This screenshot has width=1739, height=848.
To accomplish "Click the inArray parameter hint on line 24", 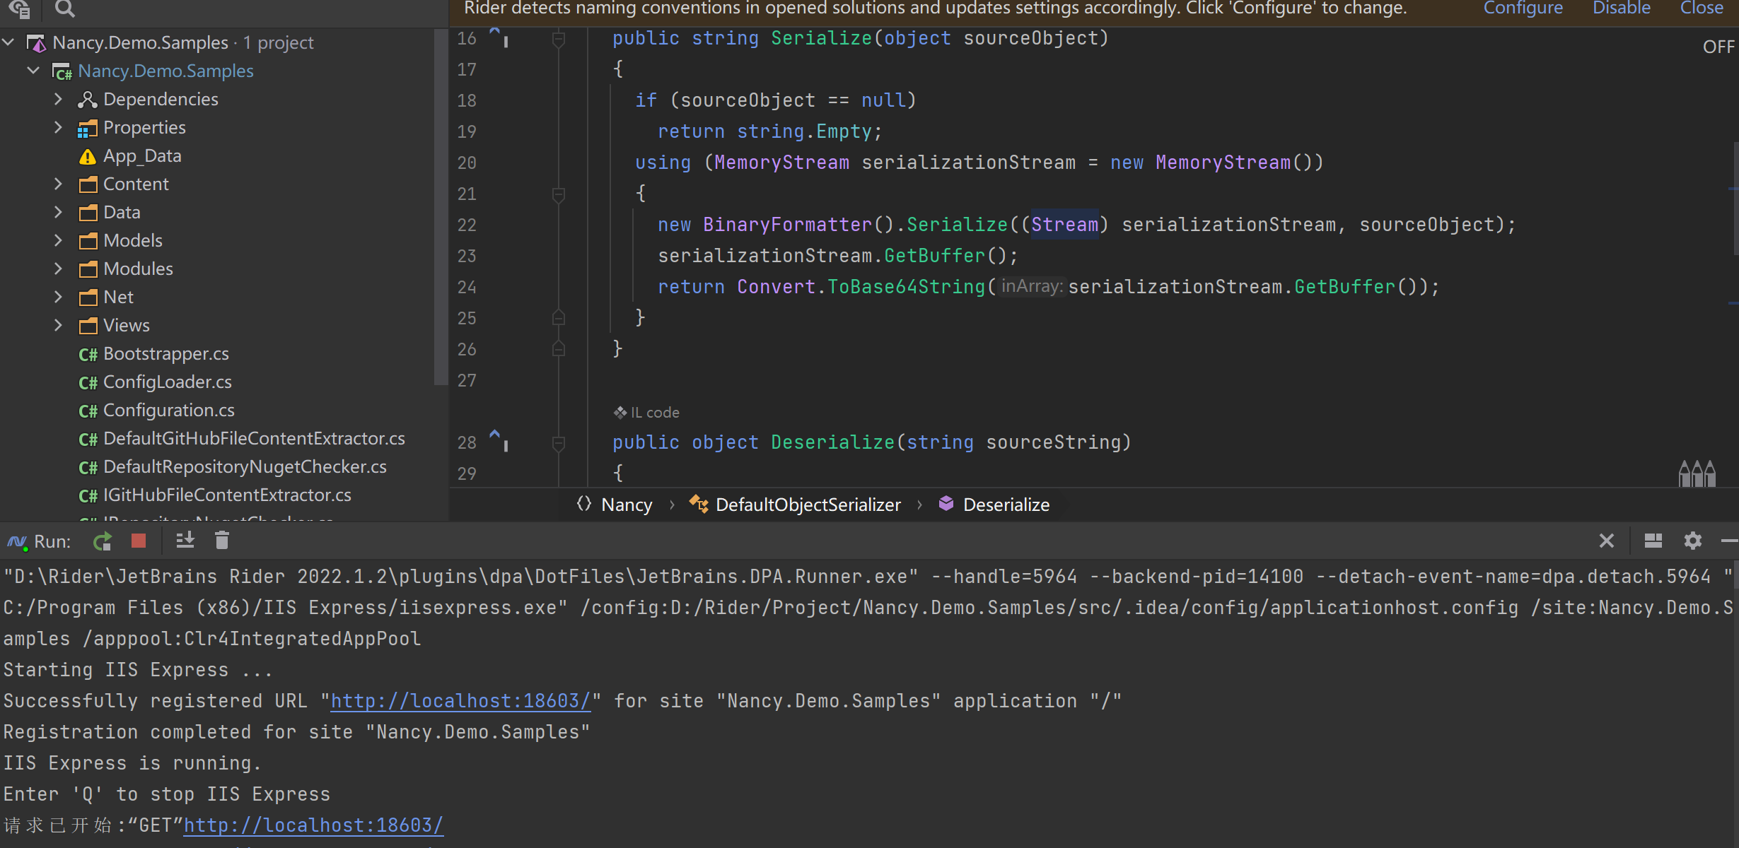I will 1032,286.
